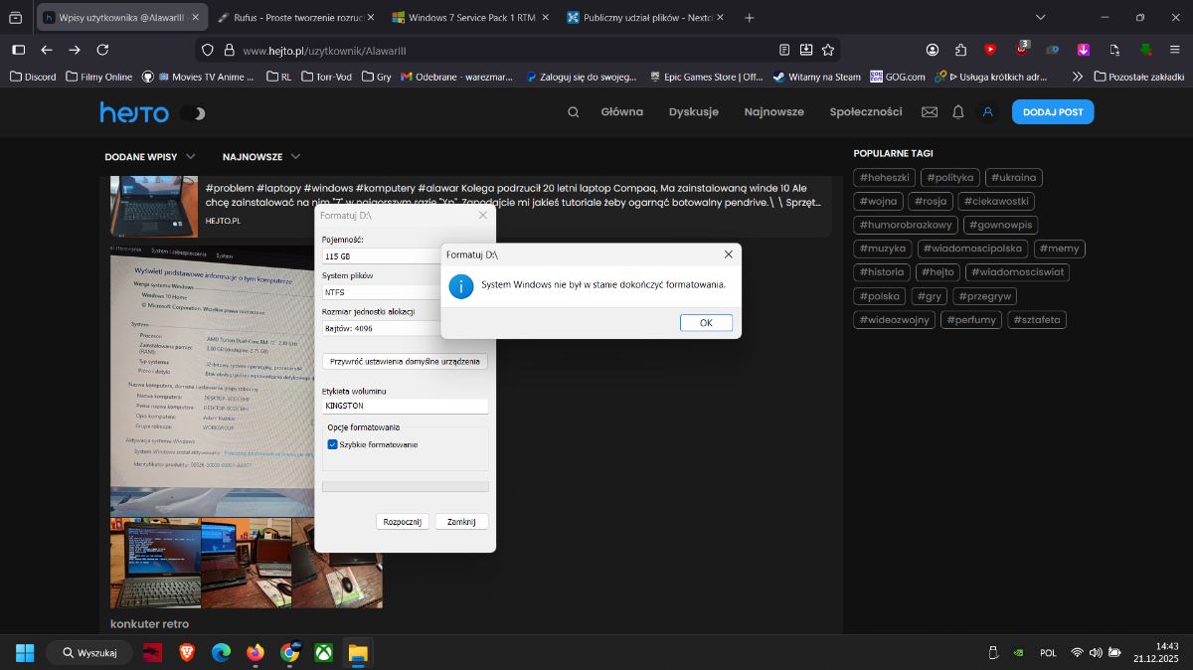Open the Dyskusje navigation item
1193x670 pixels.
pyautogui.click(x=693, y=112)
